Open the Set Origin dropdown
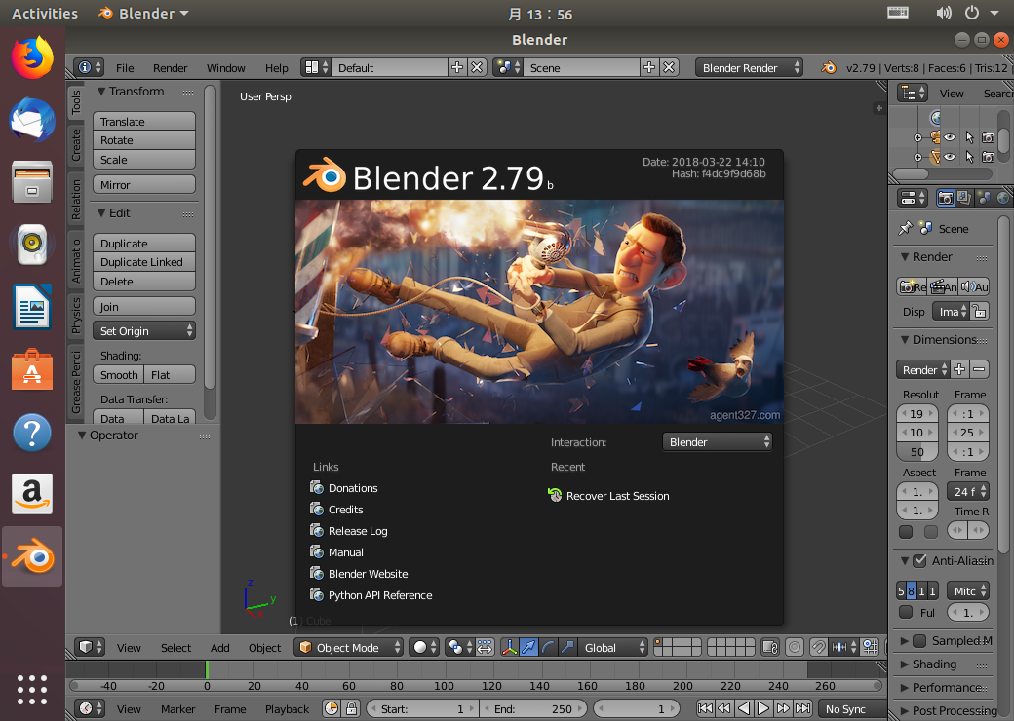 click(x=143, y=330)
